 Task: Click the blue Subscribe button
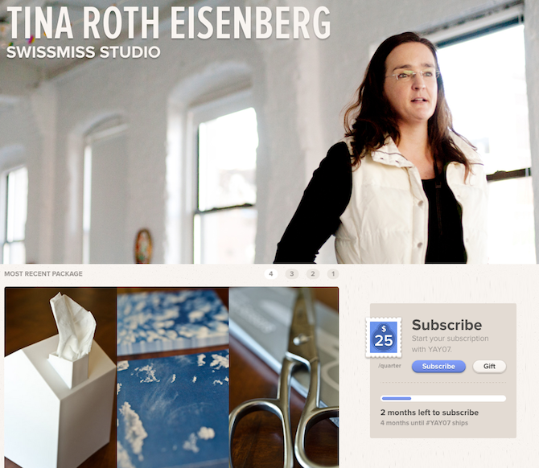point(438,367)
